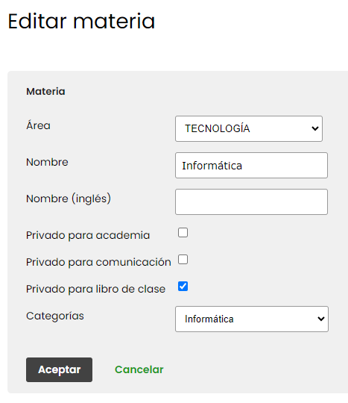
Task: Click the Categorías label
Action: [55, 316]
